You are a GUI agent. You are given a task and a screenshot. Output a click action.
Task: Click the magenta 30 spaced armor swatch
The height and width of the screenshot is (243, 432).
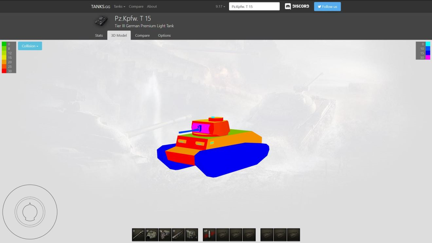click(428, 58)
